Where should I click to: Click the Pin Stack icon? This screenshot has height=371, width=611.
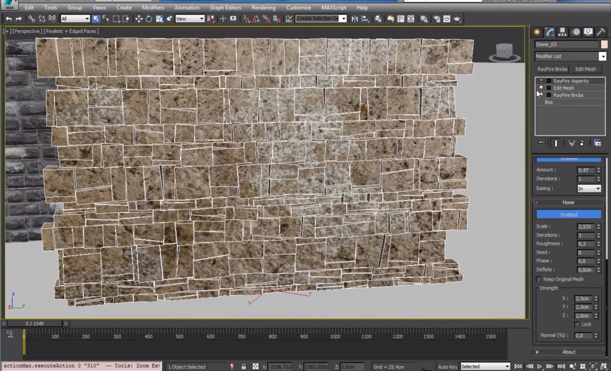(540, 143)
